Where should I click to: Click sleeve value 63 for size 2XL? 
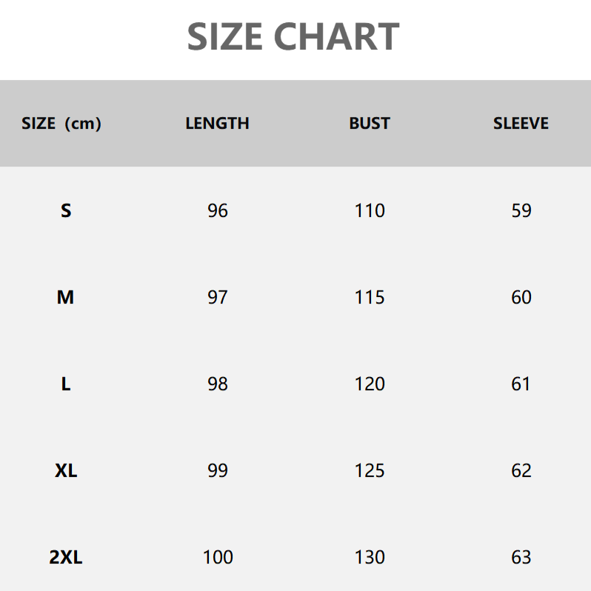521,558
